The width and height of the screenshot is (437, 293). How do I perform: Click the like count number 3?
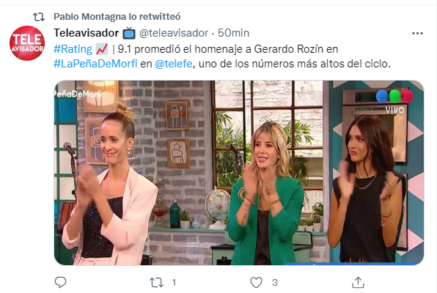tap(275, 283)
